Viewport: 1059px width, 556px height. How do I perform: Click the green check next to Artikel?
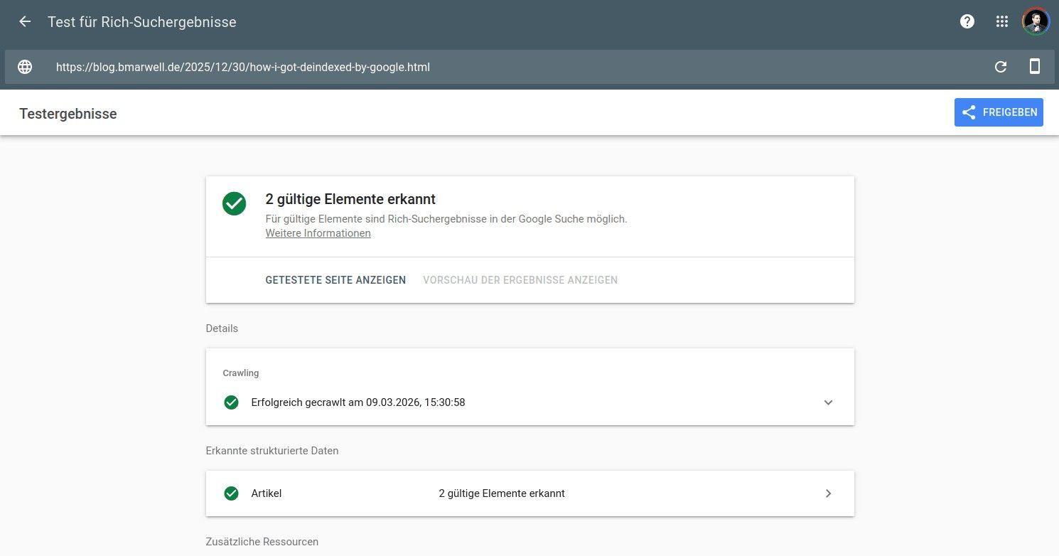pyautogui.click(x=231, y=493)
